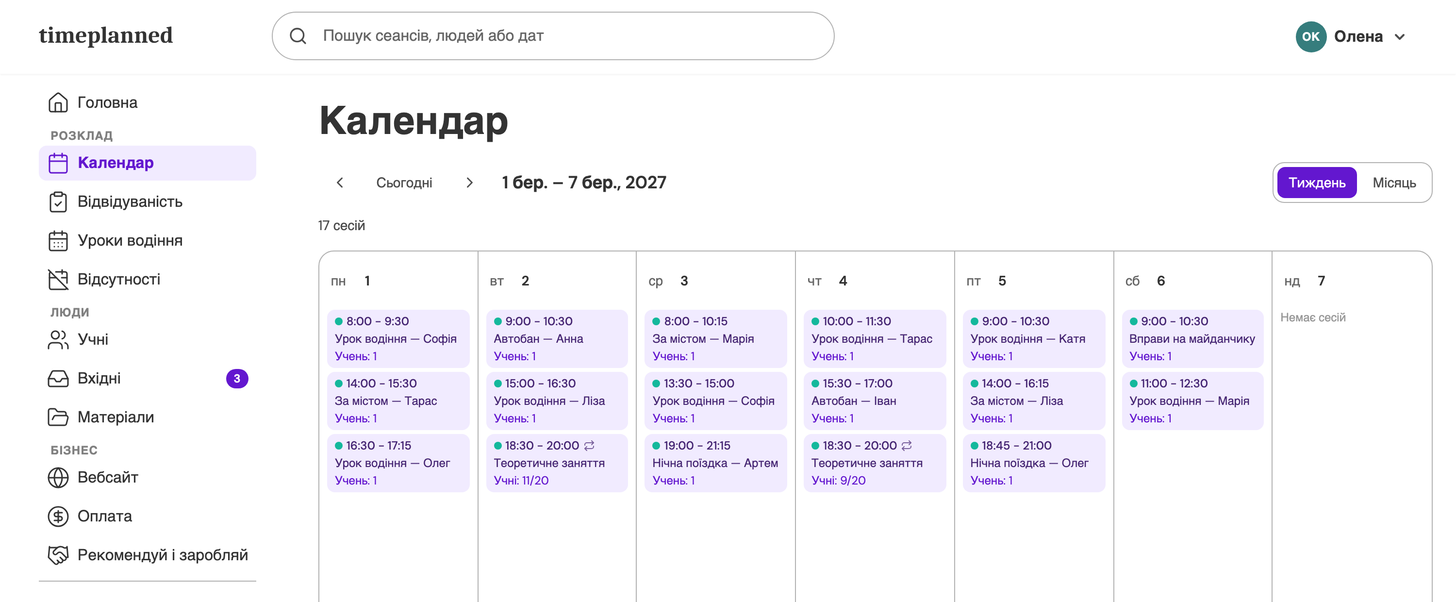Switch to Тиждень view
This screenshot has height=602, width=1456.
1316,183
